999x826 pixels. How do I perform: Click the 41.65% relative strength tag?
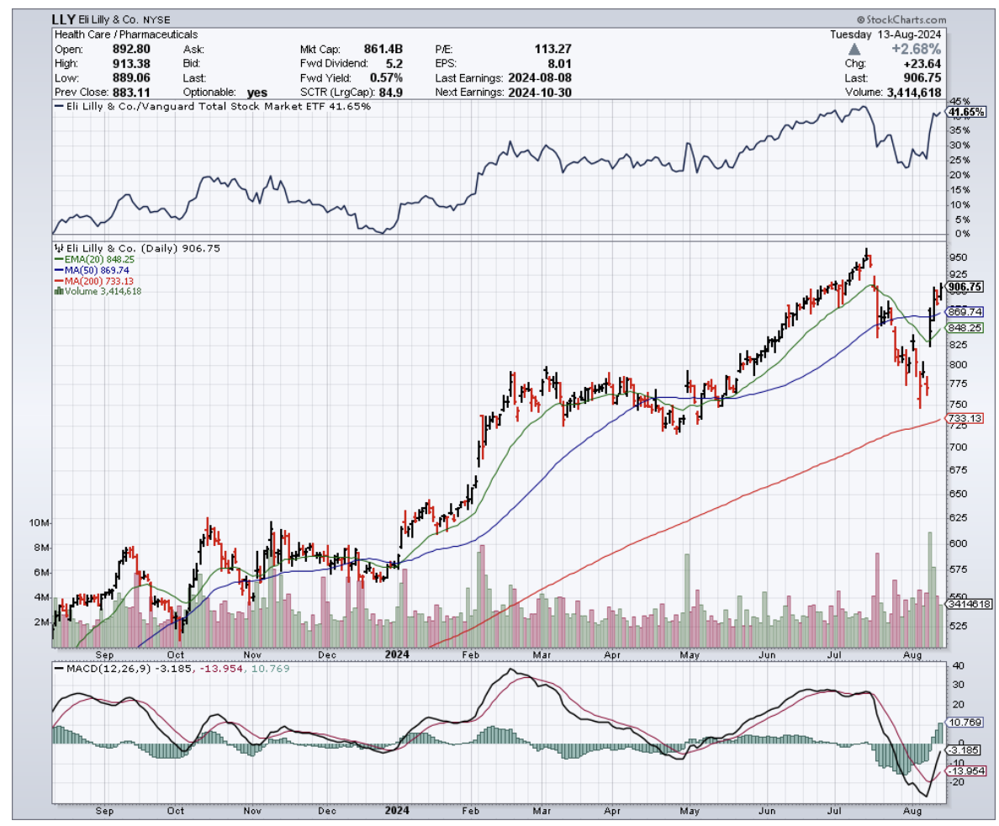click(x=965, y=112)
